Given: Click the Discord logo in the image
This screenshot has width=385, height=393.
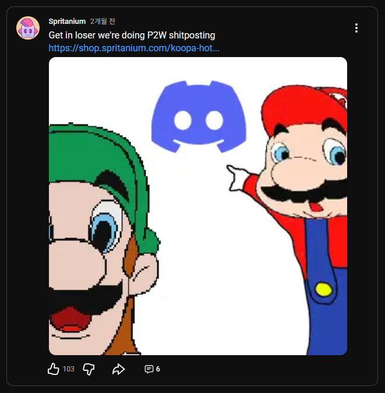Looking at the screenshot, I should 199,115.
